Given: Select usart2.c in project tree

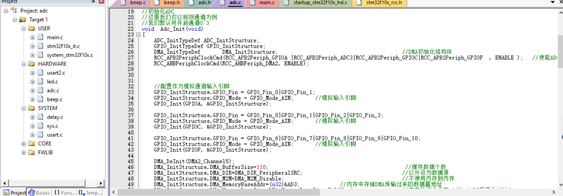Looking at the screenshot, I should 56,73.
